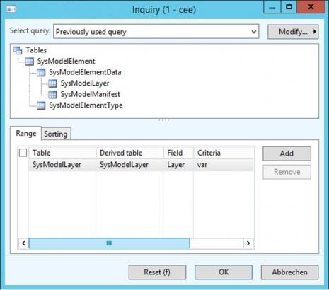Confirm with the OK button
Viewport: 329px width, 290px height.
click(224, 272)
